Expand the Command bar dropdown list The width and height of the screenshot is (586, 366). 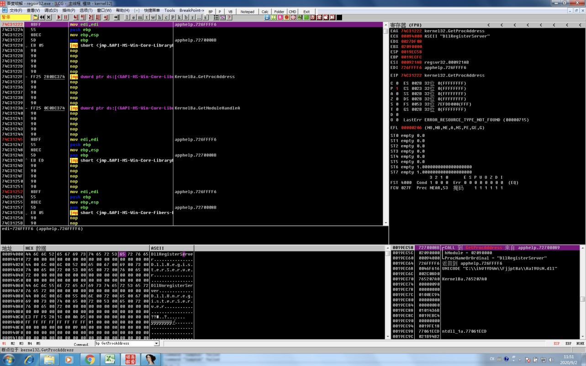(x=157, y=344)
